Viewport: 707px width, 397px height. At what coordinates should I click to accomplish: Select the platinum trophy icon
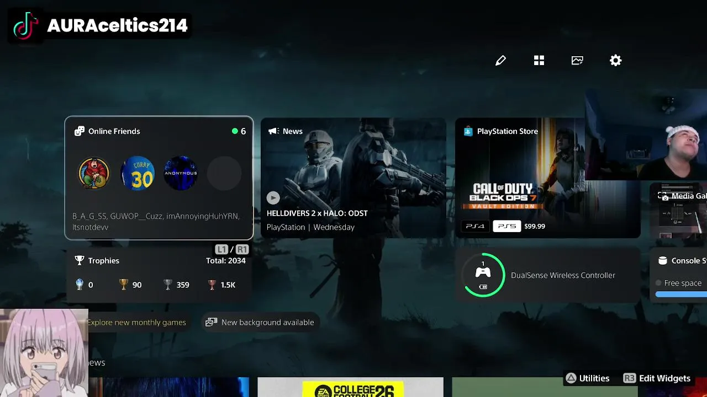[80, 285]
